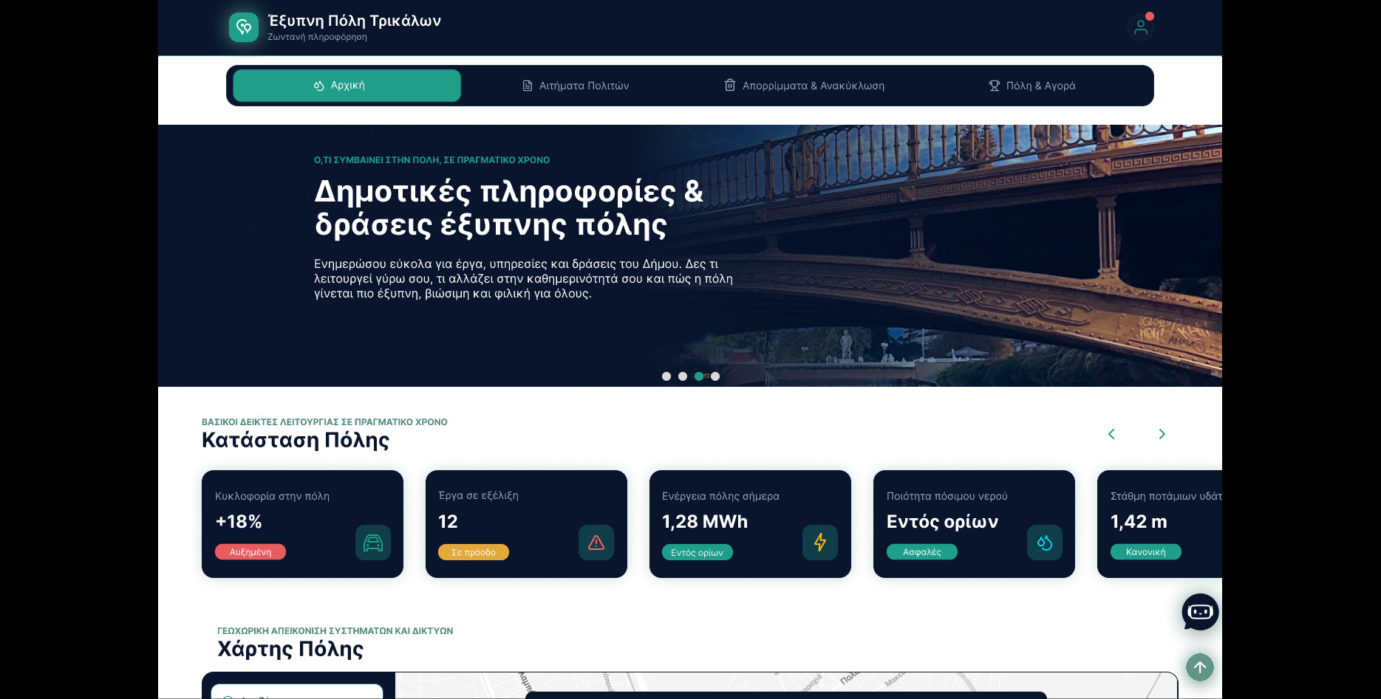Open the Απορρίμματα & Ανακύκλωση tab
Viewport: 1381px width, 699px height.
804,86
